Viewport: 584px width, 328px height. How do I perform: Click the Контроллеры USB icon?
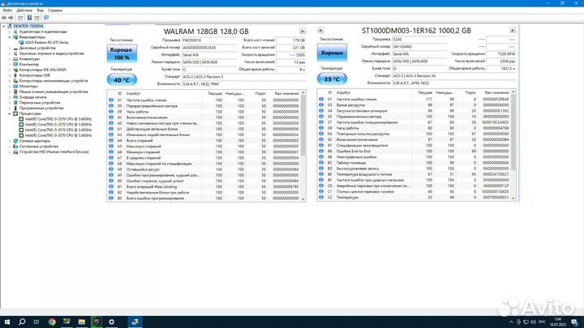pyautogui.click(x=15, y=75)
